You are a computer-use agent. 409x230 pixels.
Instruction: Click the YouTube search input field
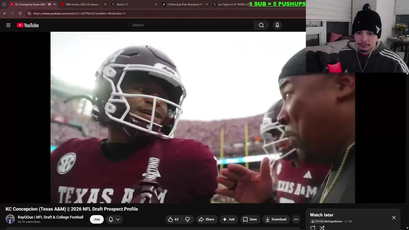191,25
